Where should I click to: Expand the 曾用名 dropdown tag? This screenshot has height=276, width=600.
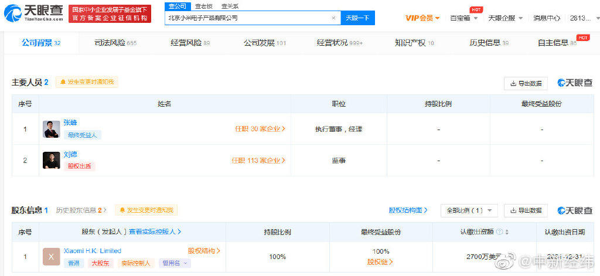(x=175, y=263)
